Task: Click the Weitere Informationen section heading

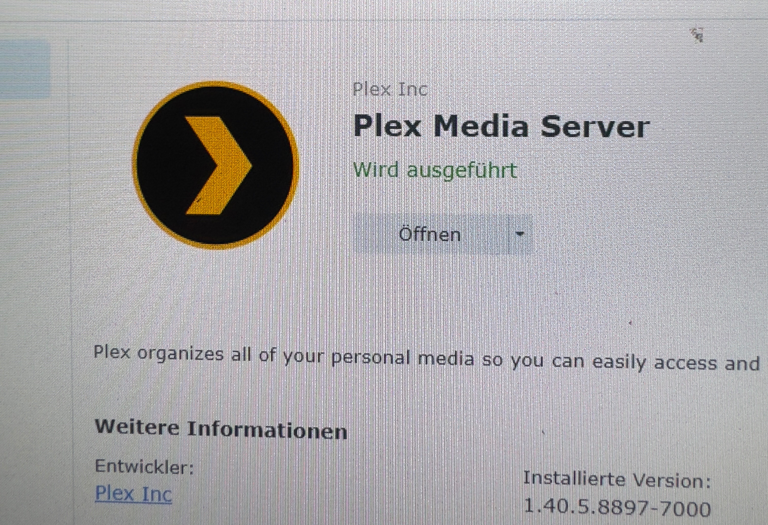Action: click(221, 430)
